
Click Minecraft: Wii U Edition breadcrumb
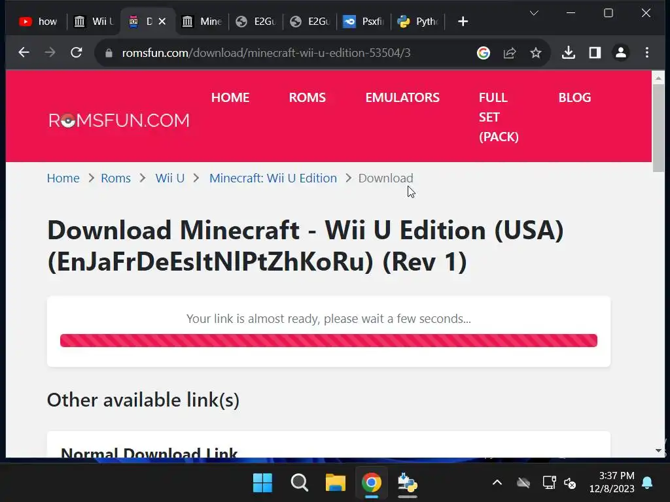273,178
